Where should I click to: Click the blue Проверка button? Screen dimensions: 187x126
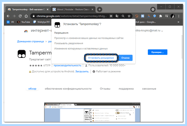click(x=157, y=52)
